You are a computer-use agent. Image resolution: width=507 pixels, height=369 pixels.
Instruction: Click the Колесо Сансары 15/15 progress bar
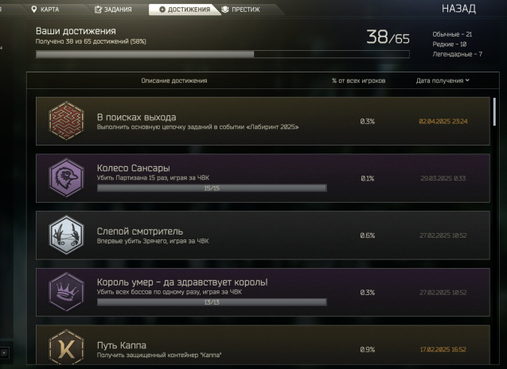tap(212, 188)
